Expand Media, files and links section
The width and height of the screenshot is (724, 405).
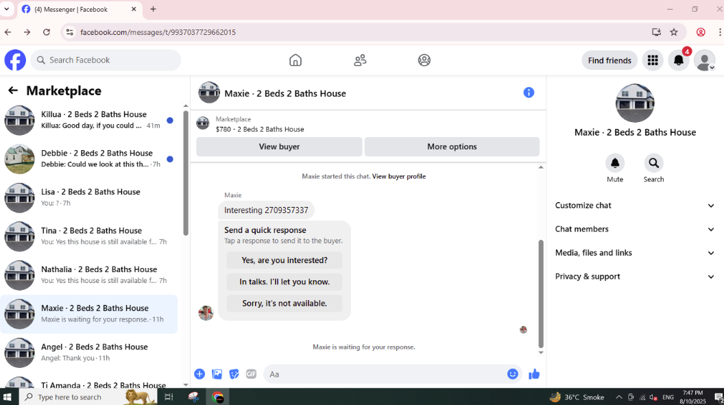[x=635, y=253]
